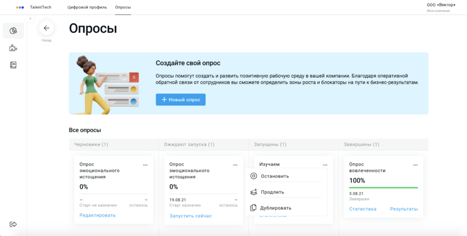Select Продлить from the context menu
This screenshot has width=467, height=236.
(x=272, y=192)
